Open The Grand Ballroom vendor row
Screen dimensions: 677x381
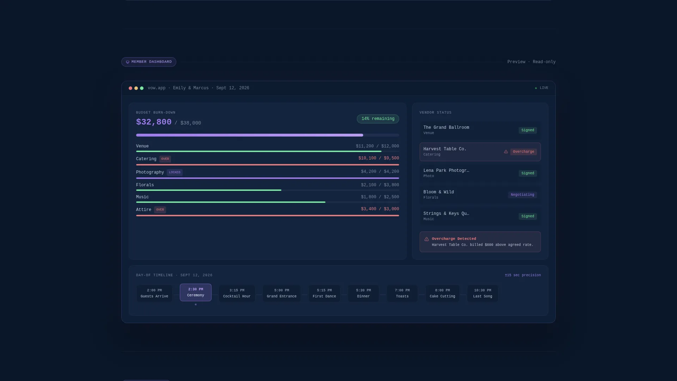coord(480,130)
